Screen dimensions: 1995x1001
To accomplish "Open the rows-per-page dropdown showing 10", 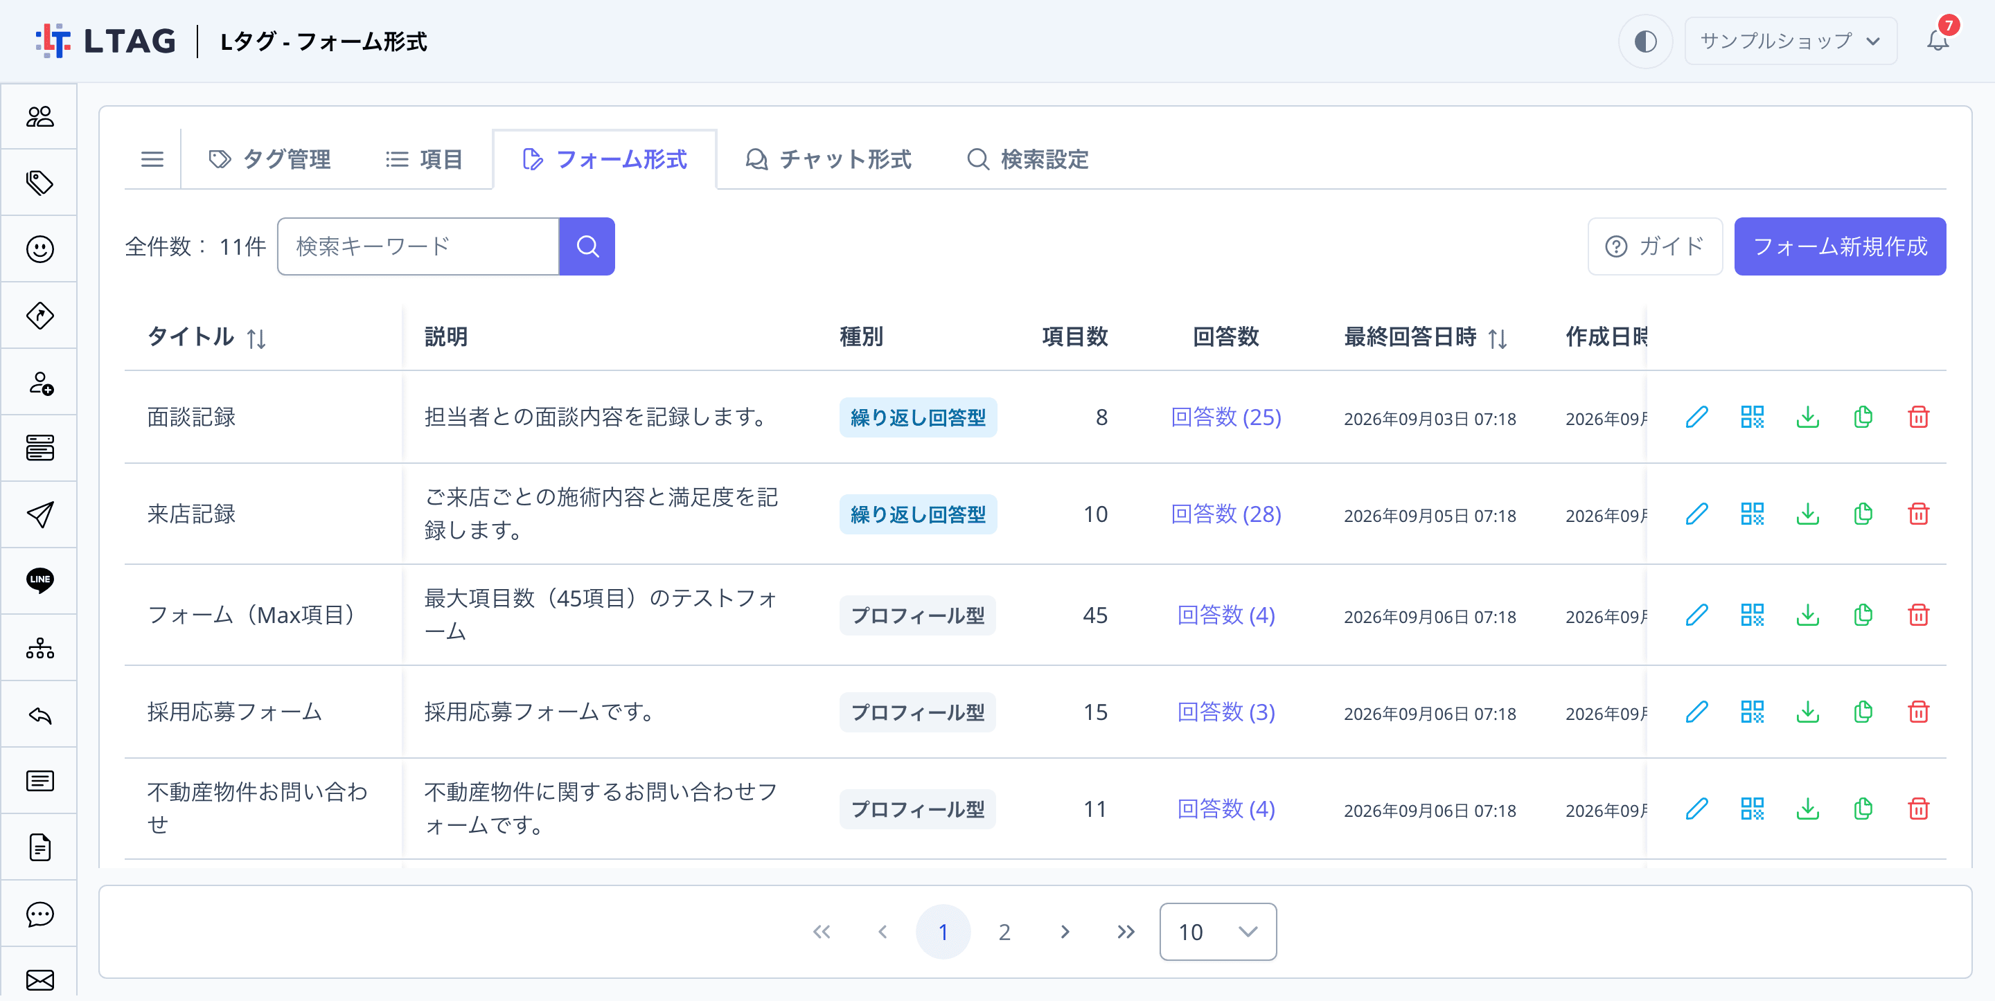I will (1218, 932).
